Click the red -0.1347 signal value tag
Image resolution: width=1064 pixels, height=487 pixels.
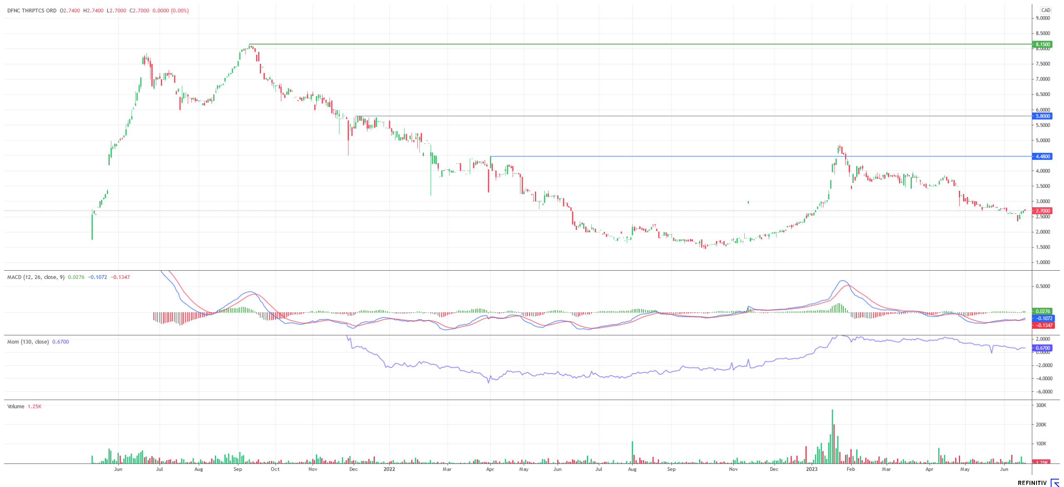[1042, 325]
